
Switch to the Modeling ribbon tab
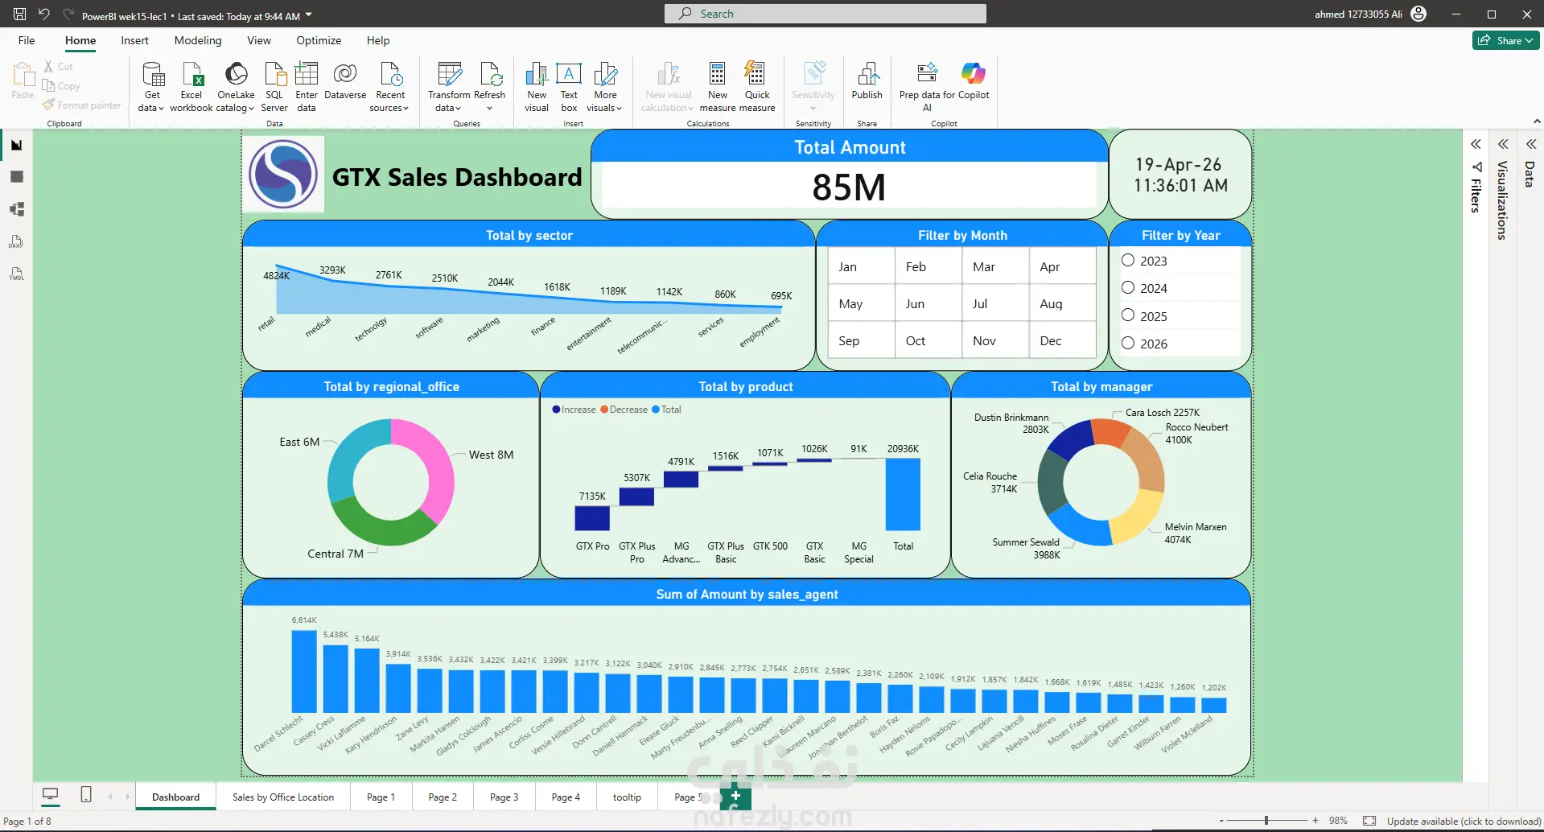pyautogui.click(x=198, y=40)
